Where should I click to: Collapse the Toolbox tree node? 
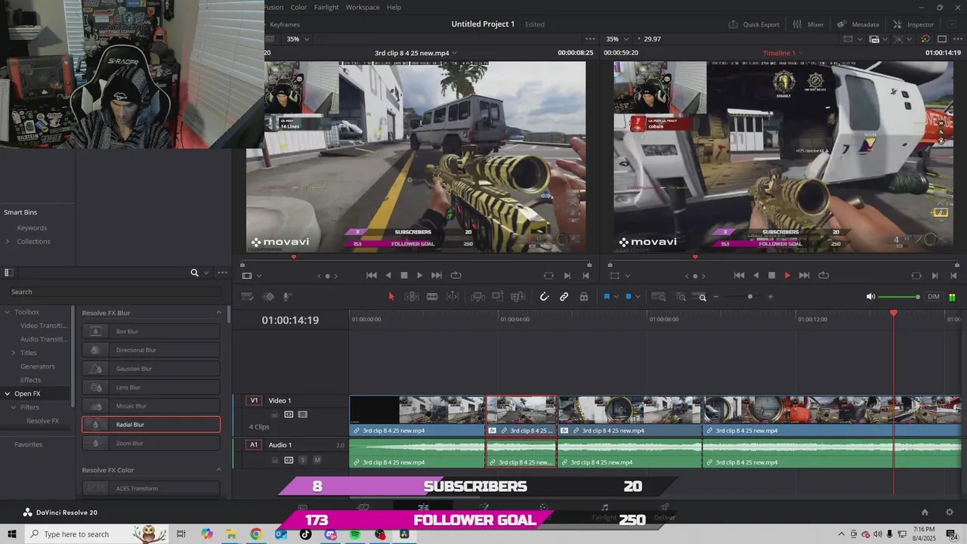pyautogui.click(x=7, y=312)
